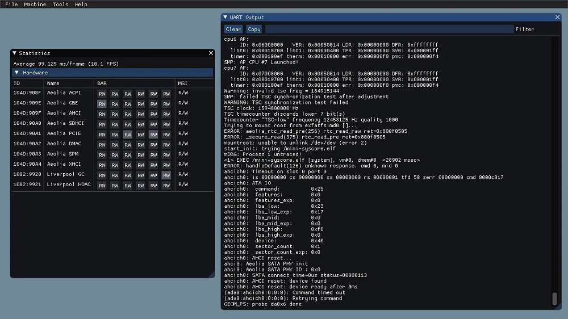Open the Tools menu
The height and width of the screenshot is (319, 568).
pyautogui.click(x=60, y=5)
